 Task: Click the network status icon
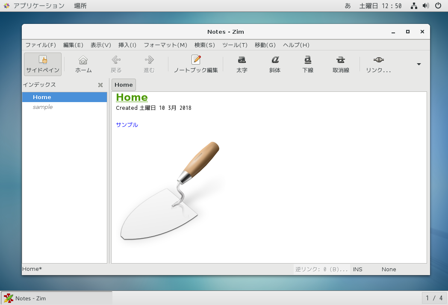(414, 6)
